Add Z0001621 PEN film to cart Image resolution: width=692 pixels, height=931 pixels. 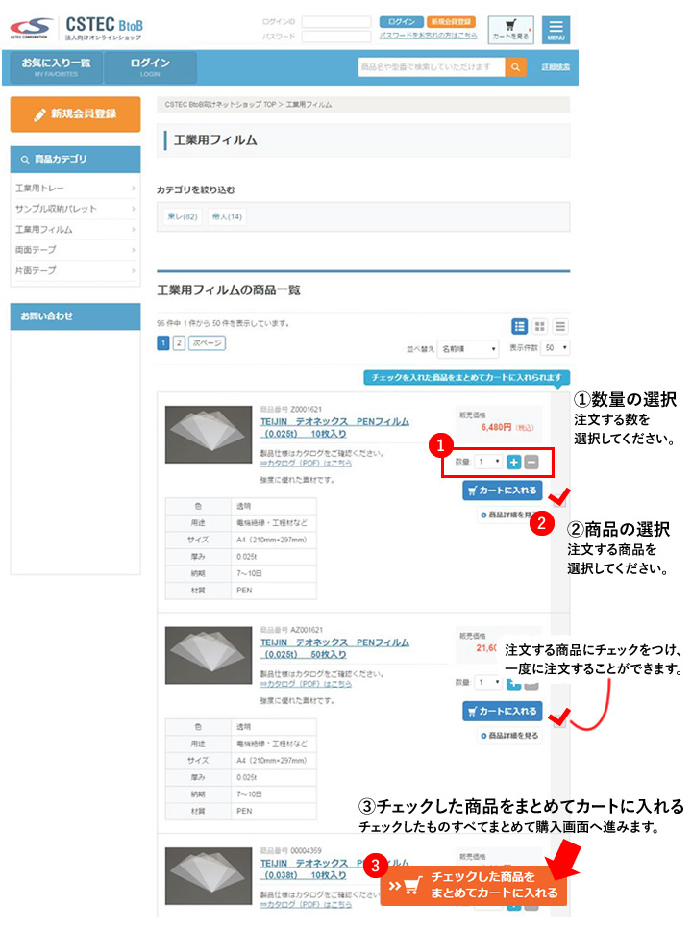[502, 491]
